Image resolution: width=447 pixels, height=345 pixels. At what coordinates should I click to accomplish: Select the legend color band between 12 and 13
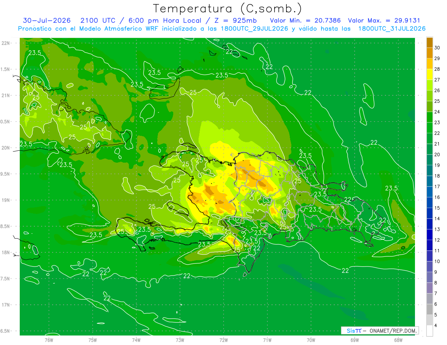[429, 234]
